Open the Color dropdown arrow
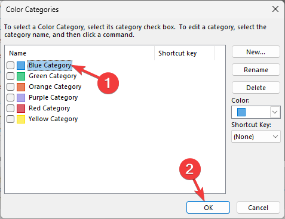 pyautogui.click(x=275, y=112)
